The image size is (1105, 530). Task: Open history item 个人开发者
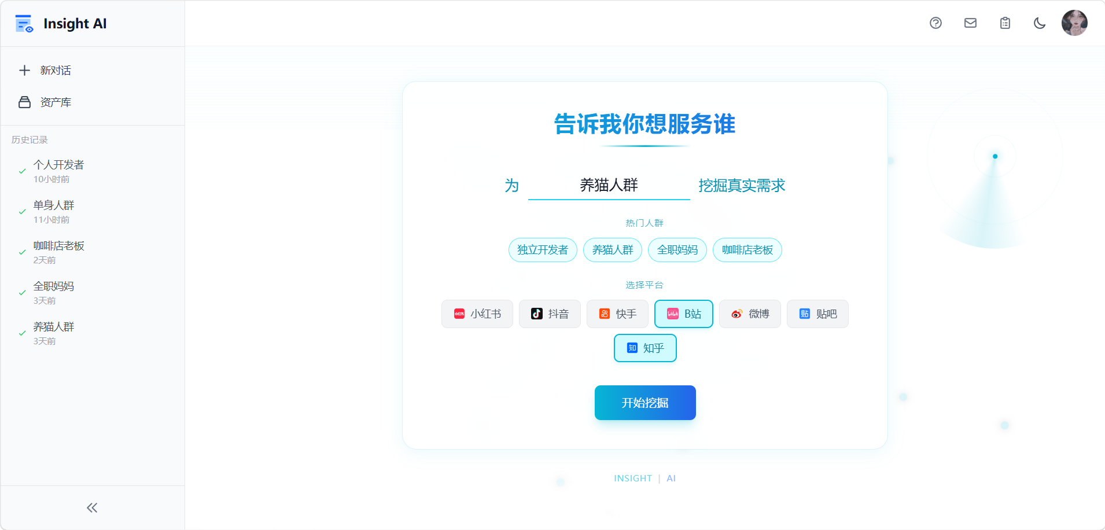(93, 171)
